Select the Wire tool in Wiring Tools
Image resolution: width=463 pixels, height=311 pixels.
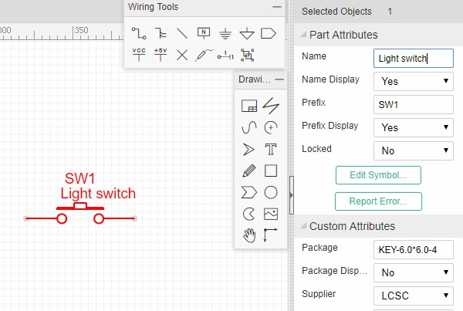click(x=138, y=33)
